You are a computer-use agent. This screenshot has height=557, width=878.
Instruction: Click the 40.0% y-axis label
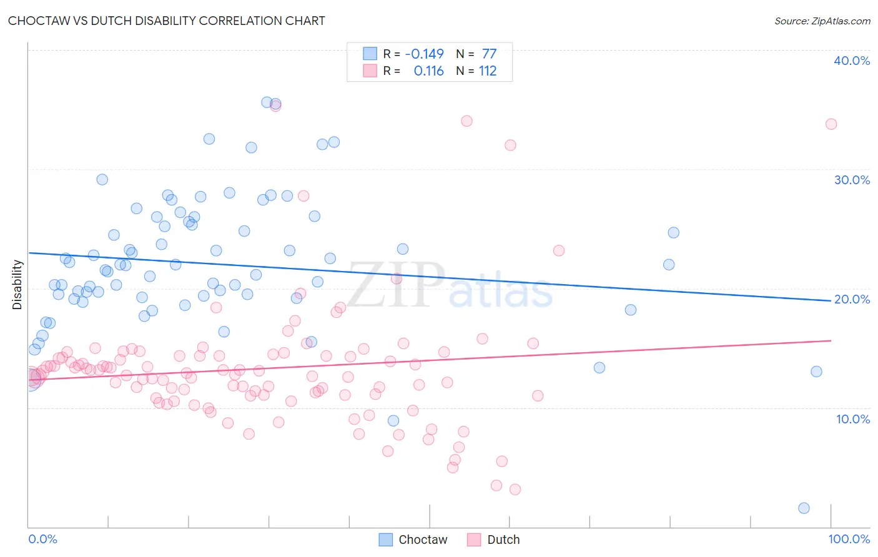(852, 61)
